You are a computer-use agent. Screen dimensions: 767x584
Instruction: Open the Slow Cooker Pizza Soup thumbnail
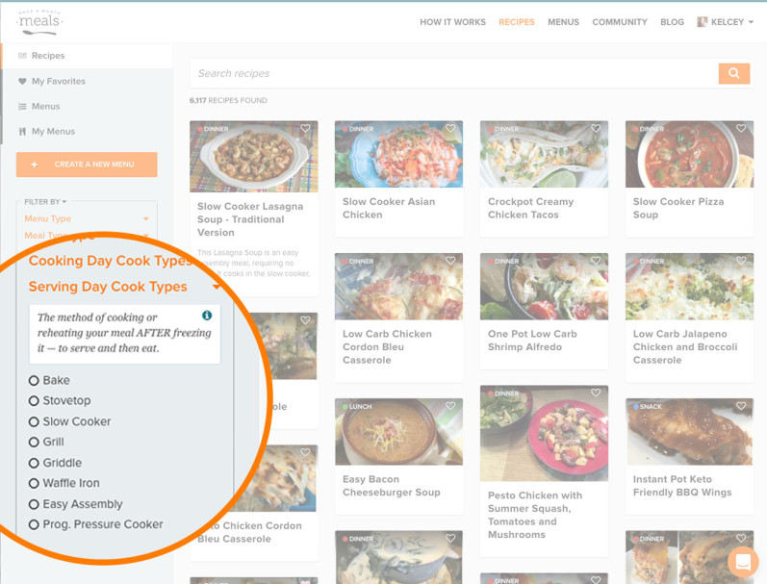click(689, 154)
